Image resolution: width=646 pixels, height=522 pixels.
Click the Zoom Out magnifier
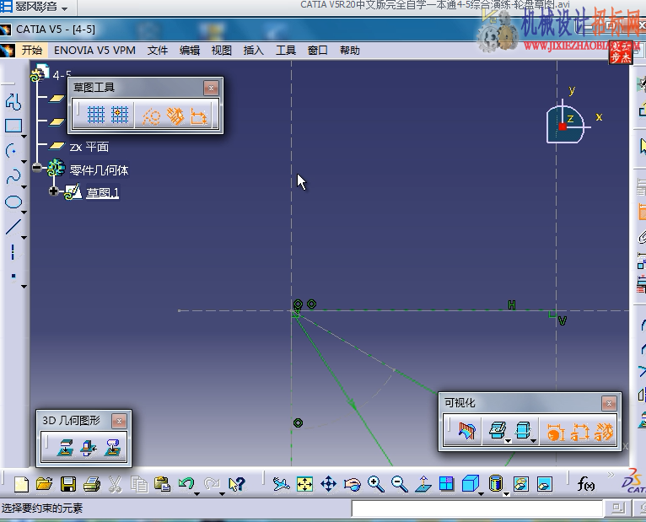pos(399,484)
